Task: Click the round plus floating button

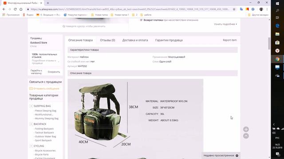Action: [246, 129]
